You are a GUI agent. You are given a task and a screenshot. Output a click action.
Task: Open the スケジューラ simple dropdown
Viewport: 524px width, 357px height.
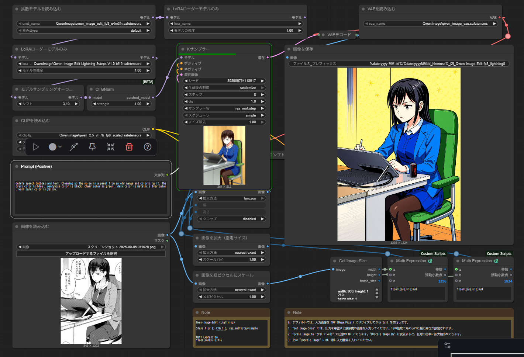[x=224, y=115]
